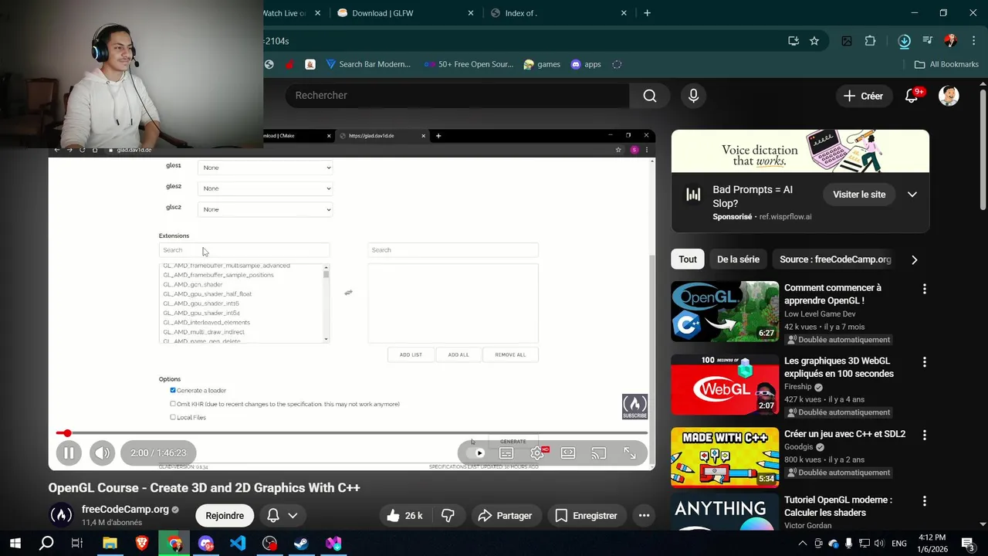Select De la série filter chip
The height and width of the screenshot is (556, 988).
738,259
